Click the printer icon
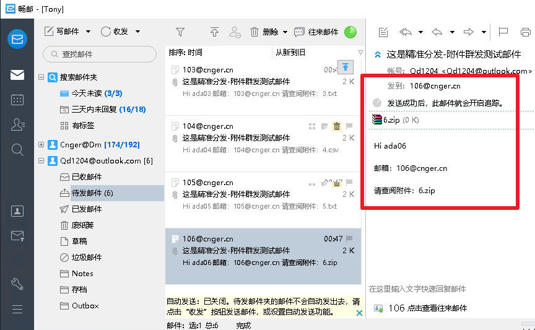This screenshot has height=330, width=535. pos(526,32)
